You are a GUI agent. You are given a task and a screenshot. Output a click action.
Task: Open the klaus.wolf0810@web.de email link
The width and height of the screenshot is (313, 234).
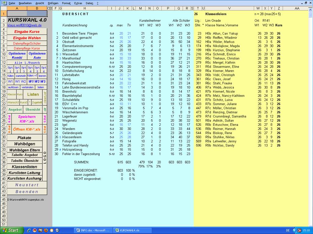(24, 25)
